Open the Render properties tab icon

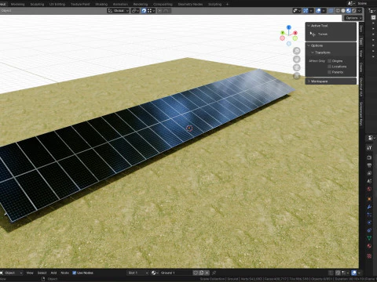369,157
